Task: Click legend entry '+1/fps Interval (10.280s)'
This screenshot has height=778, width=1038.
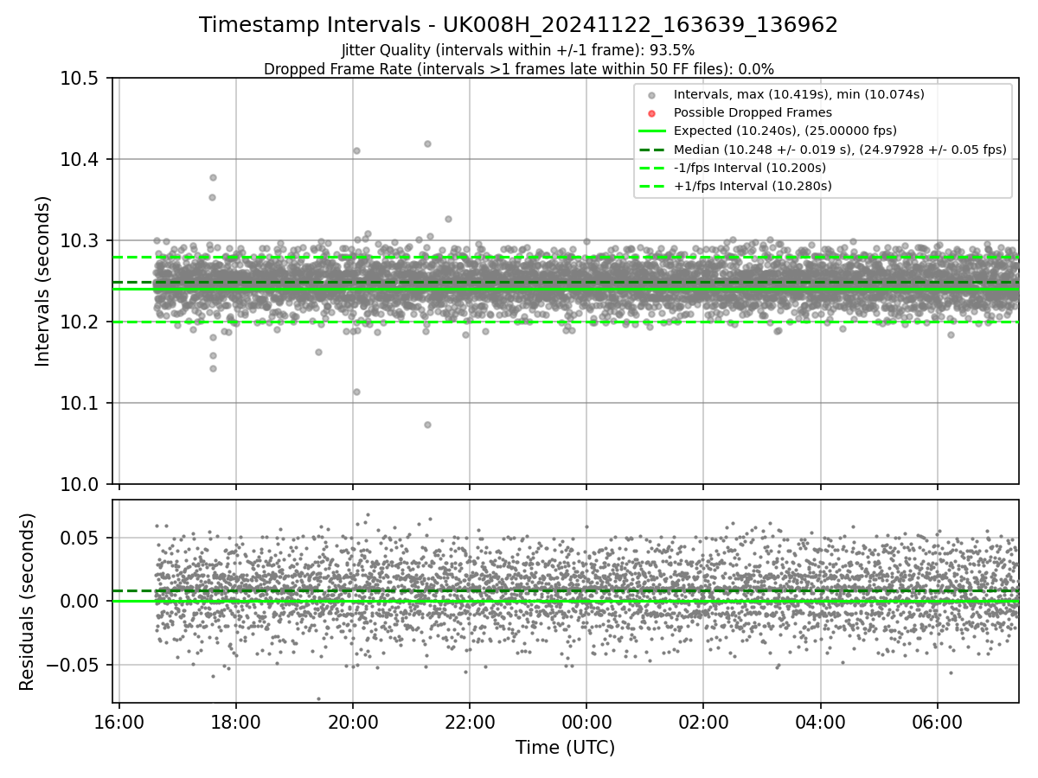Action: 753,186
